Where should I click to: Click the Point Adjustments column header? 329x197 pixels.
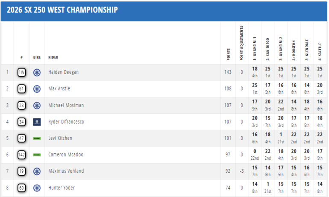[x=241, y=43]
